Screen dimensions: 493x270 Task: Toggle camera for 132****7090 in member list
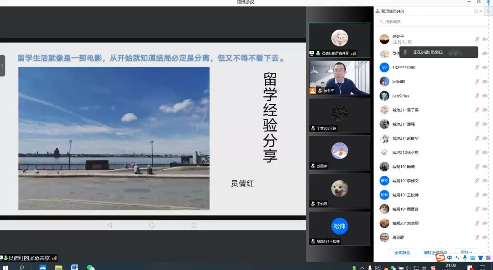[485, 67]
